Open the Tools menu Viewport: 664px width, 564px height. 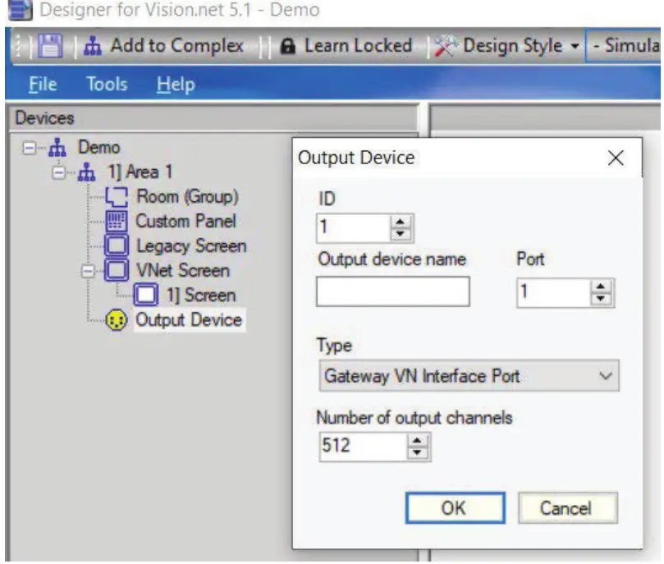point(107,85)
